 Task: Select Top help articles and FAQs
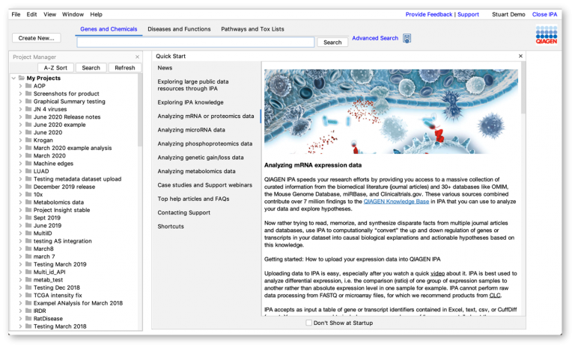pos(193,199)
